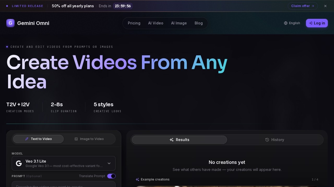The height and width of the screenshot is (187, 334).
Task: Open the Blog link in navigation
Action: coord(199,23)
